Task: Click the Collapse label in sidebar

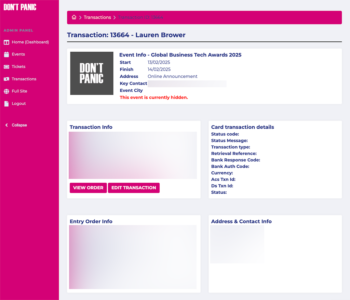Action: 19,125
